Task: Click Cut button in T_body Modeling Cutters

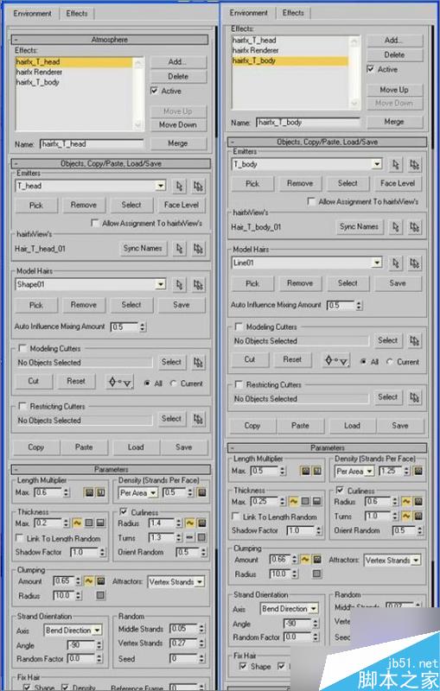Action: 250,359
